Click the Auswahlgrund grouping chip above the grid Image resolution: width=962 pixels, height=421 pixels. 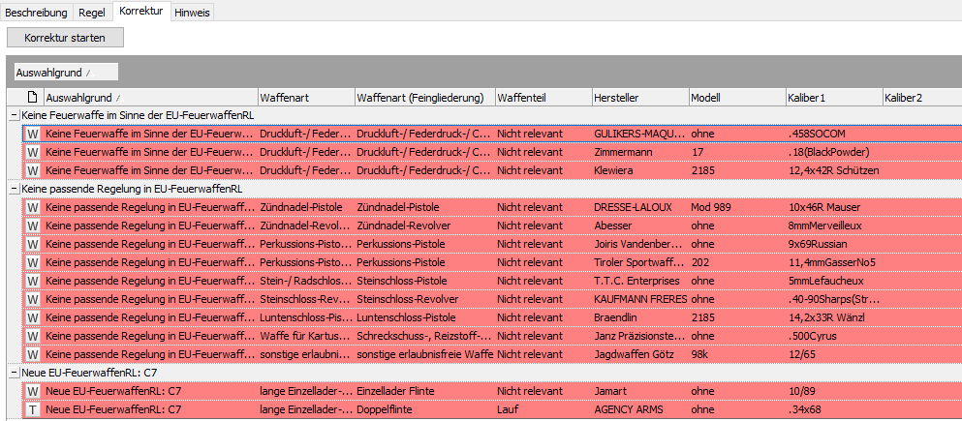65,72
